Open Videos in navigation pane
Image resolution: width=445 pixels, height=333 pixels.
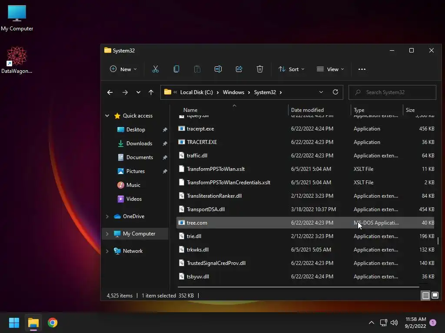pyautogui.click(x=134, y=199)
